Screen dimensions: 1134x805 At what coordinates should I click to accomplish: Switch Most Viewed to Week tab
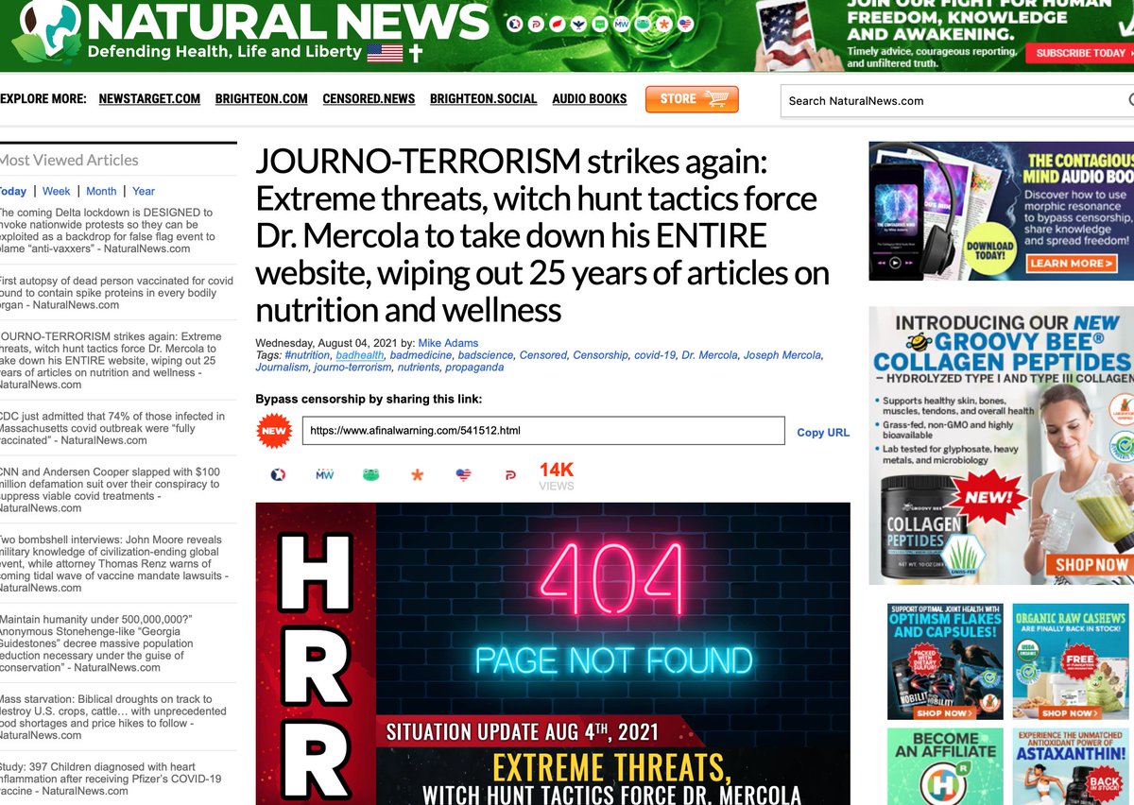(x=57, y=191)
